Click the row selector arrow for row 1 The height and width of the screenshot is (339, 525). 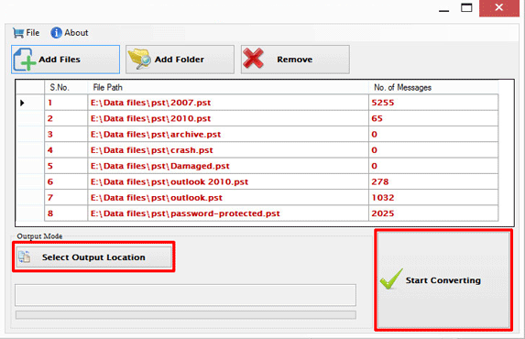coord(22,103)
